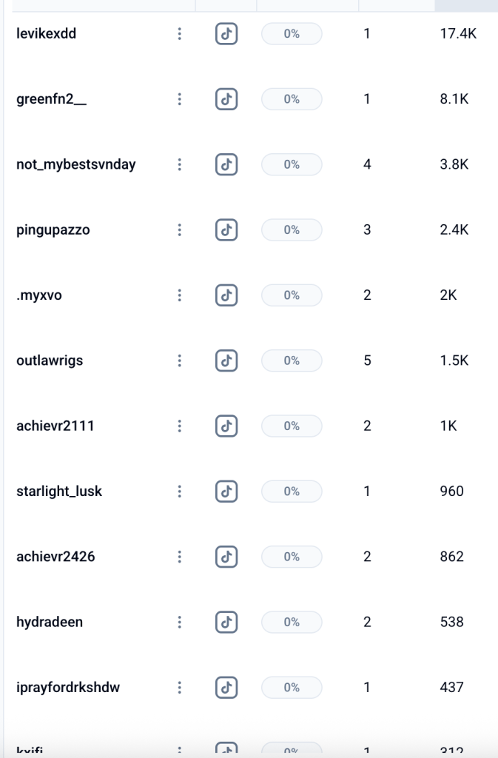498x758 pixels.
Task: Click the TikTok icon in greenfn2__ row
Action: tap(226, 99)
